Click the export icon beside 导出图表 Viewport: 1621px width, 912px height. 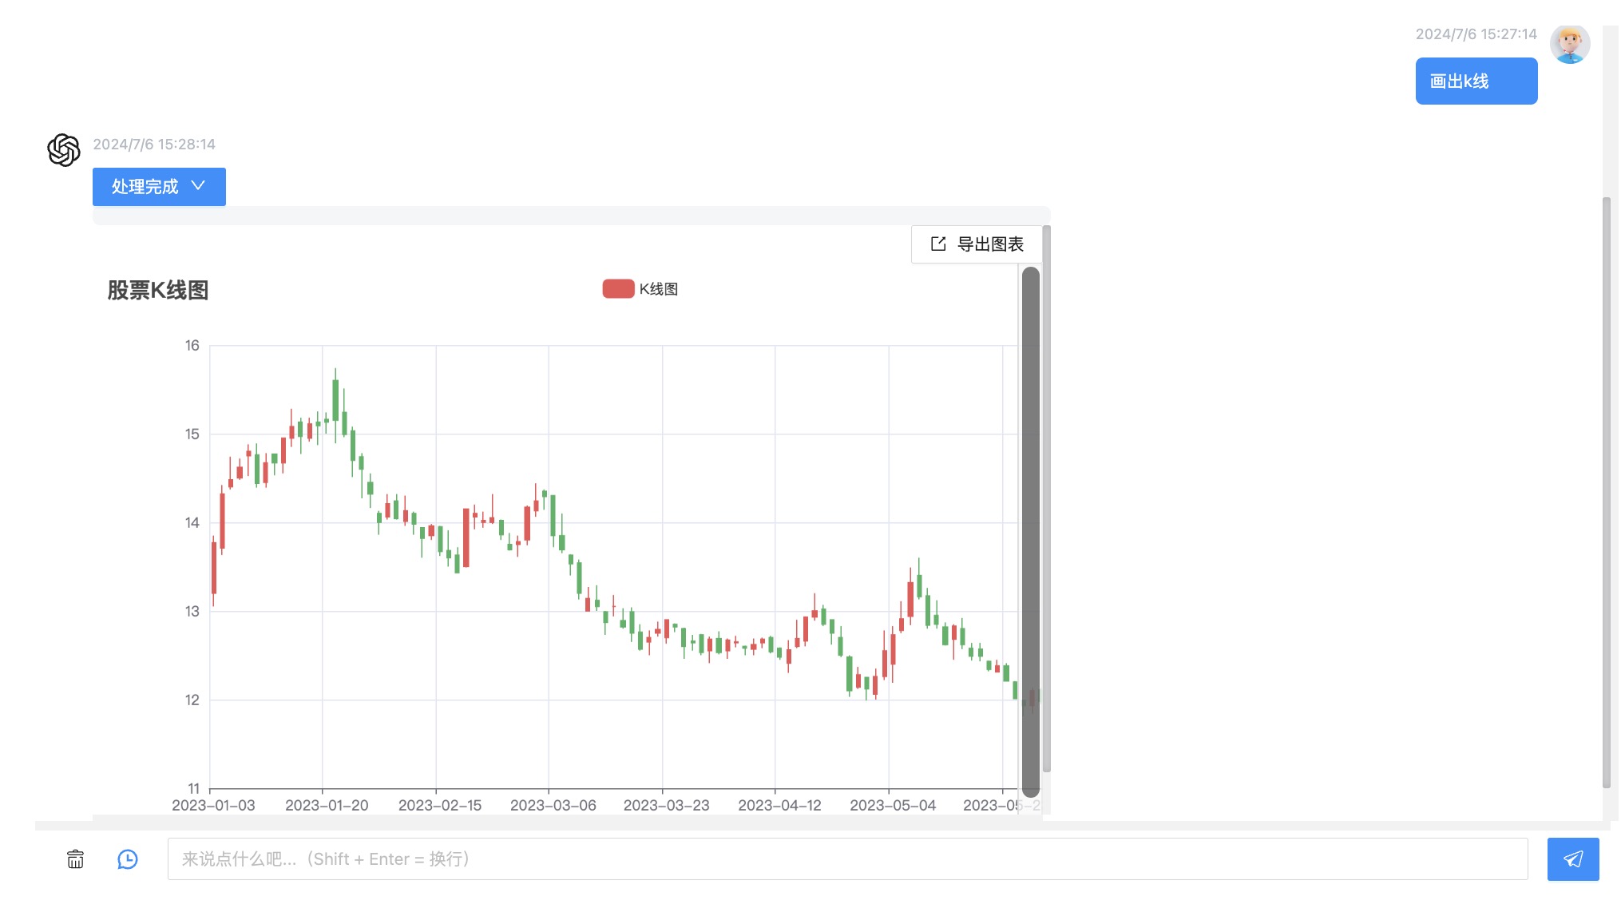click(x=938, y=244)
